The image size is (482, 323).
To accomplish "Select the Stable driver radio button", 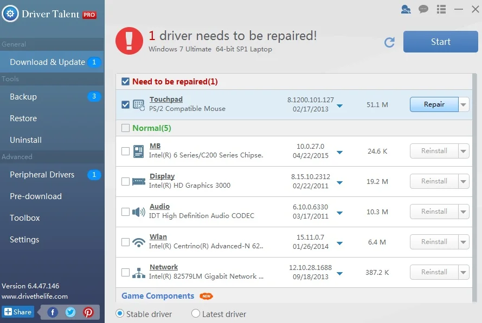I will pos(120,313).
